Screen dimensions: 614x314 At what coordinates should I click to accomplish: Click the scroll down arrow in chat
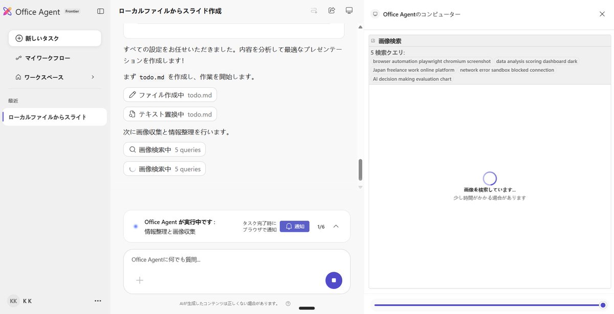tap(360, 187)
